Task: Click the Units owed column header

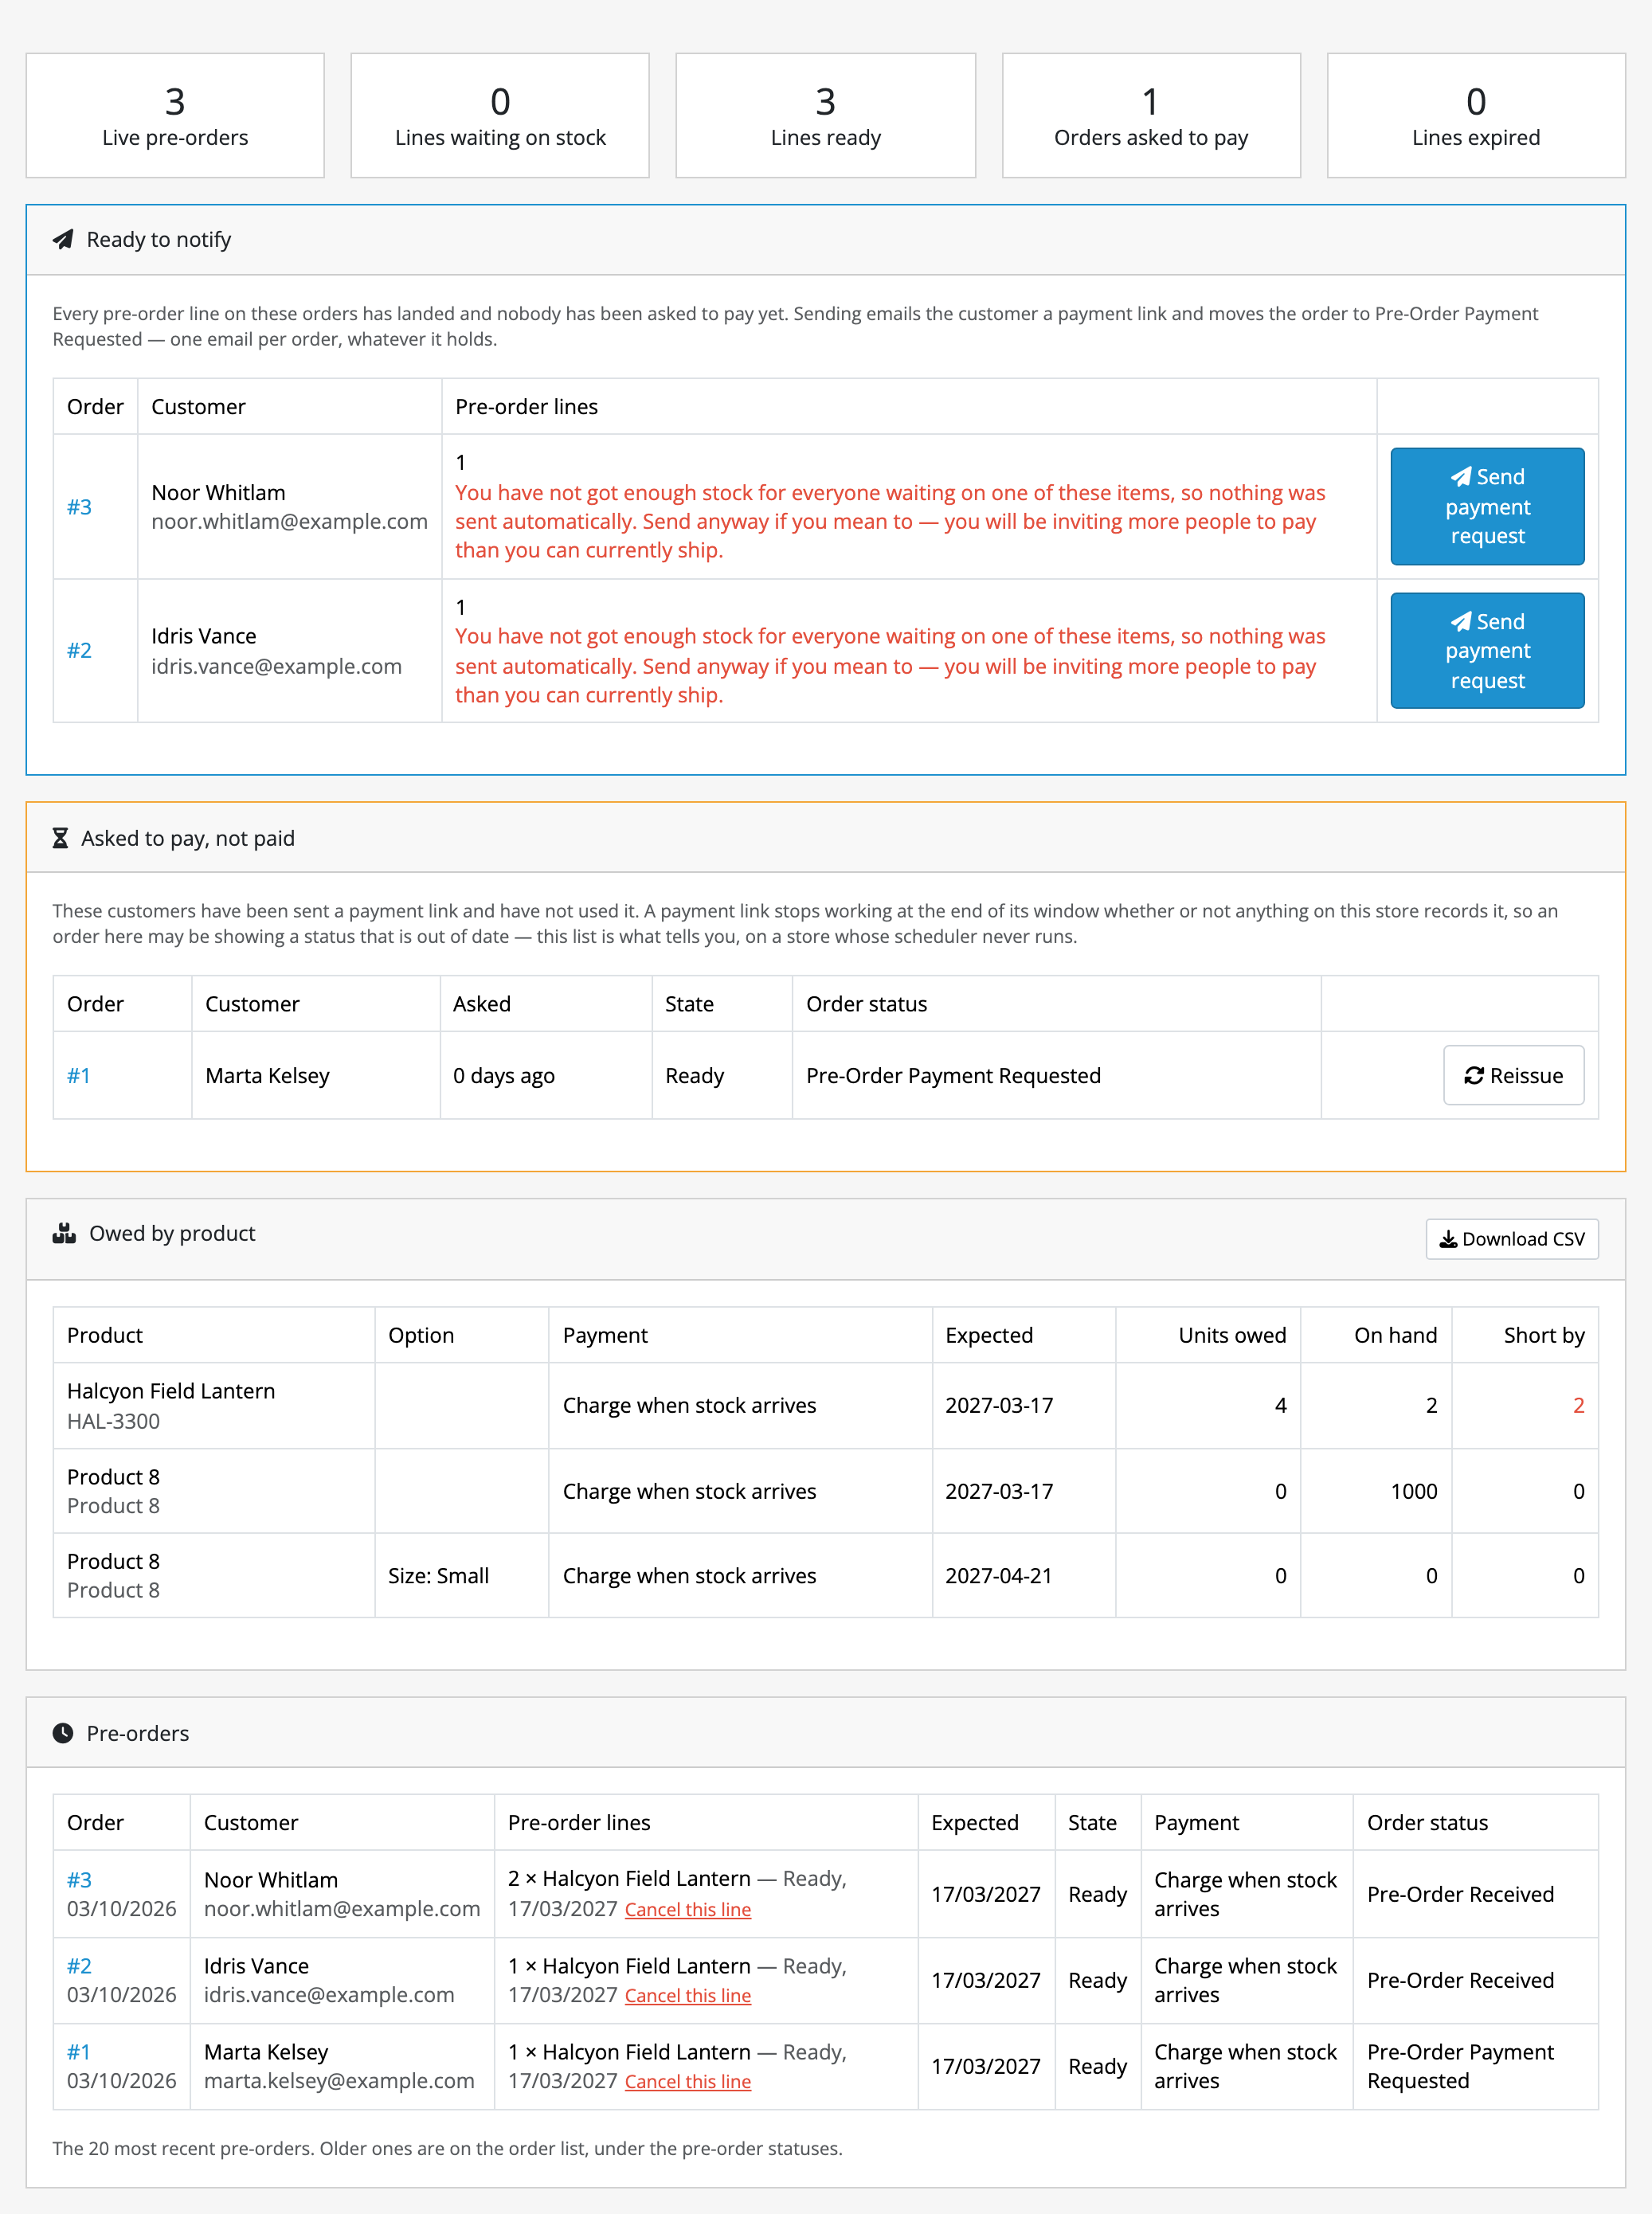Action: click(1232, 1336)
